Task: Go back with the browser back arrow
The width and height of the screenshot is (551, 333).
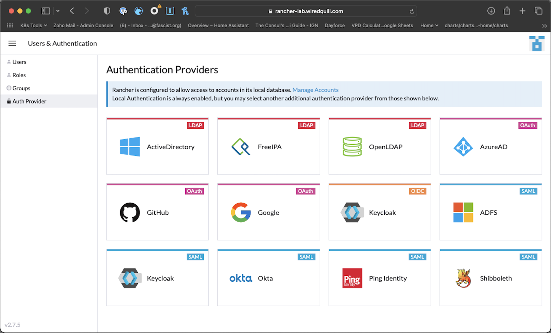Action: coord(72,11)
